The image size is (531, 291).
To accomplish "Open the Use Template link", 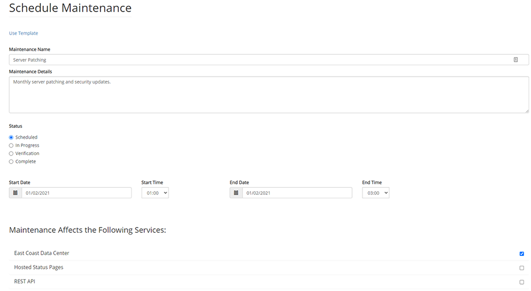I will 23,33.
